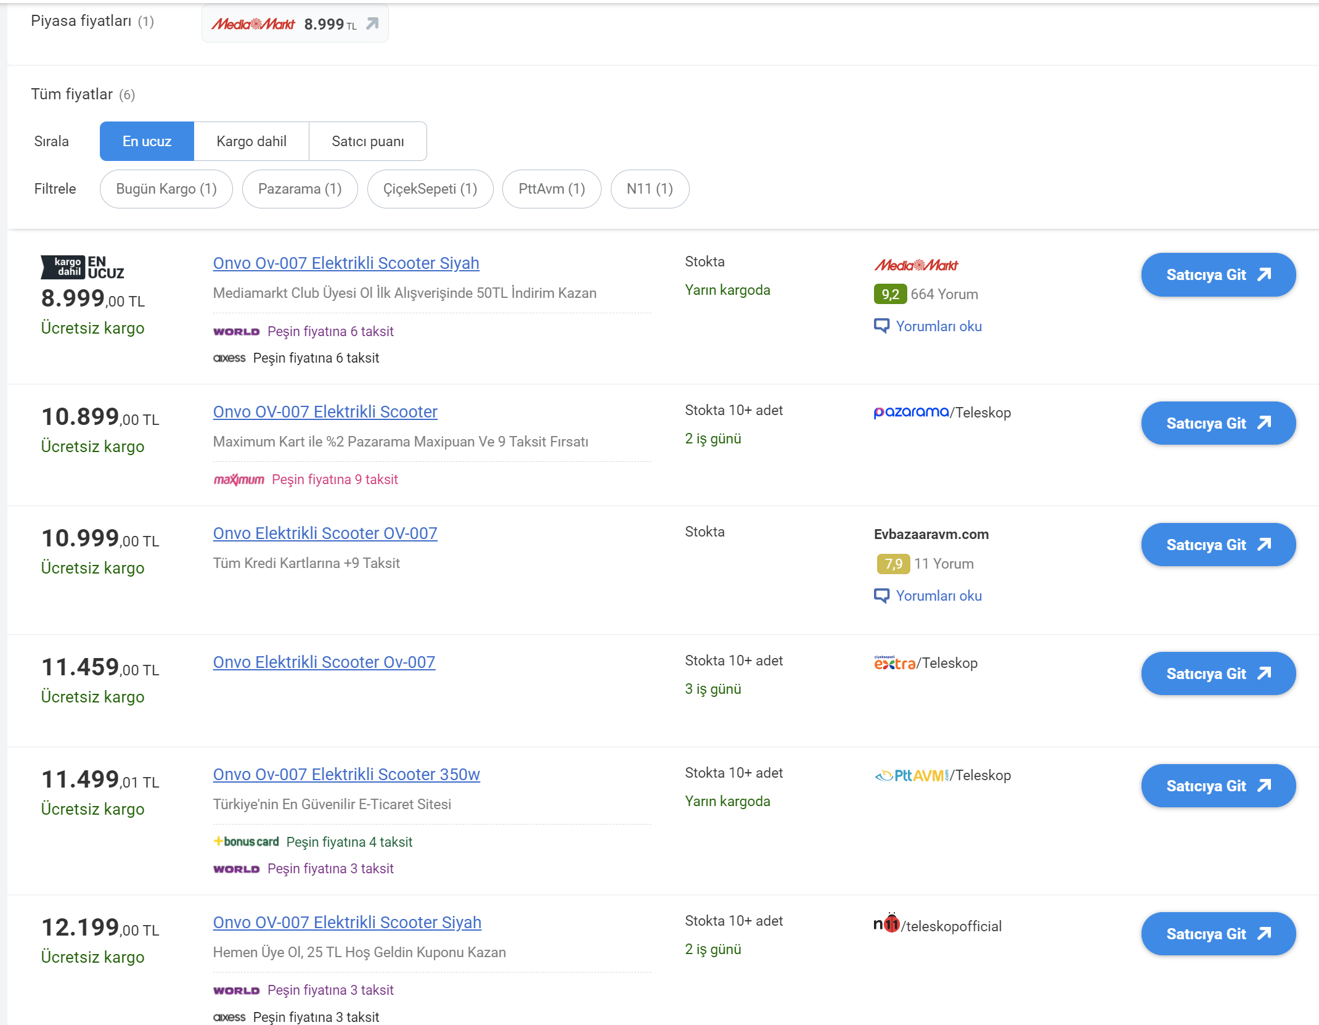Click the kargo dahil EN UCUZ badge
1319x1025 pixels.
point(82,267)
